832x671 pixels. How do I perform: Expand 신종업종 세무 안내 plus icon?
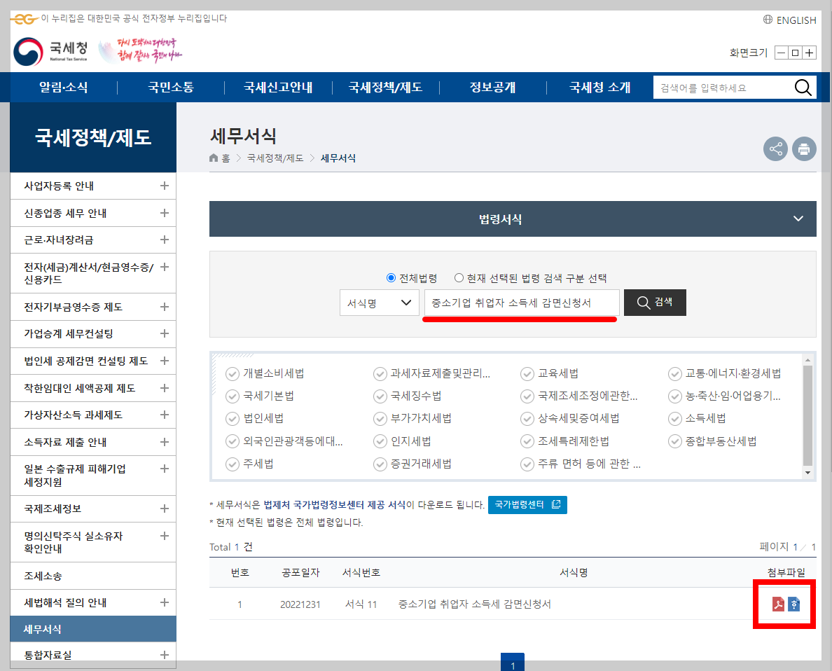tap(165, 213)
